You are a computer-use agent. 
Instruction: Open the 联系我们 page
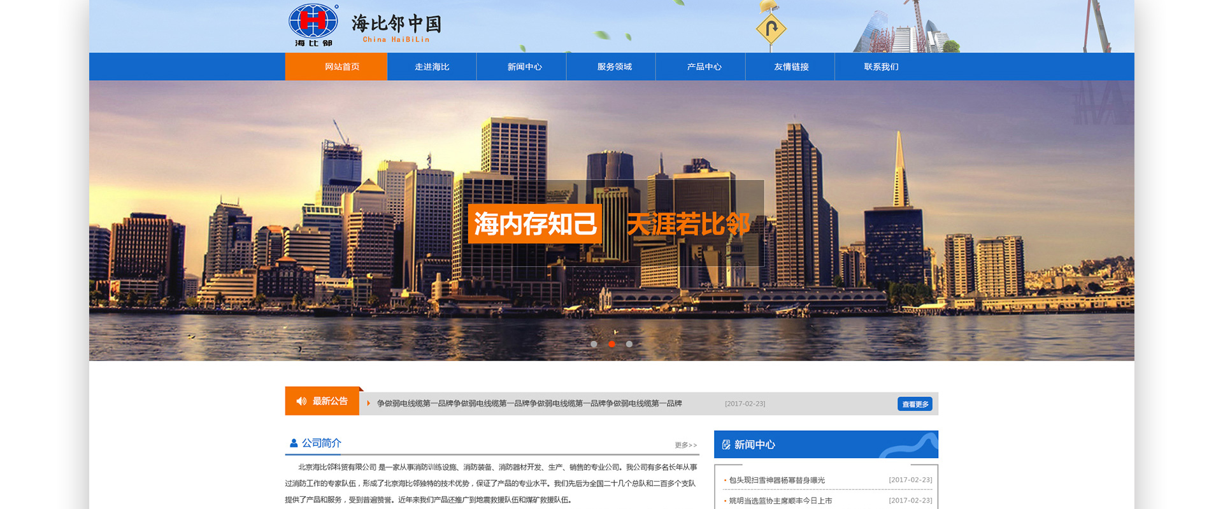coord(881,67)
